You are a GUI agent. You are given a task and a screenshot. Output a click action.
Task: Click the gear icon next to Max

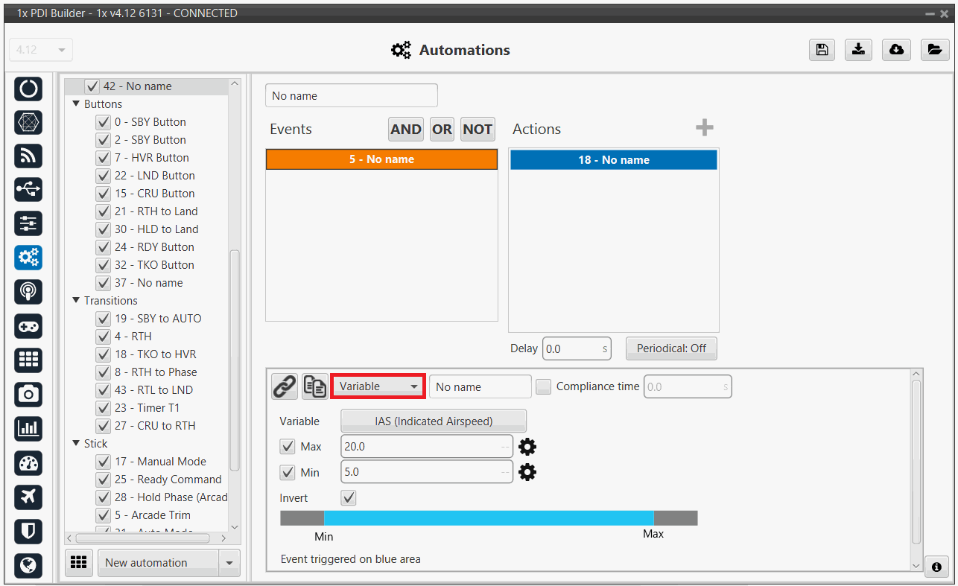point(527,447)
